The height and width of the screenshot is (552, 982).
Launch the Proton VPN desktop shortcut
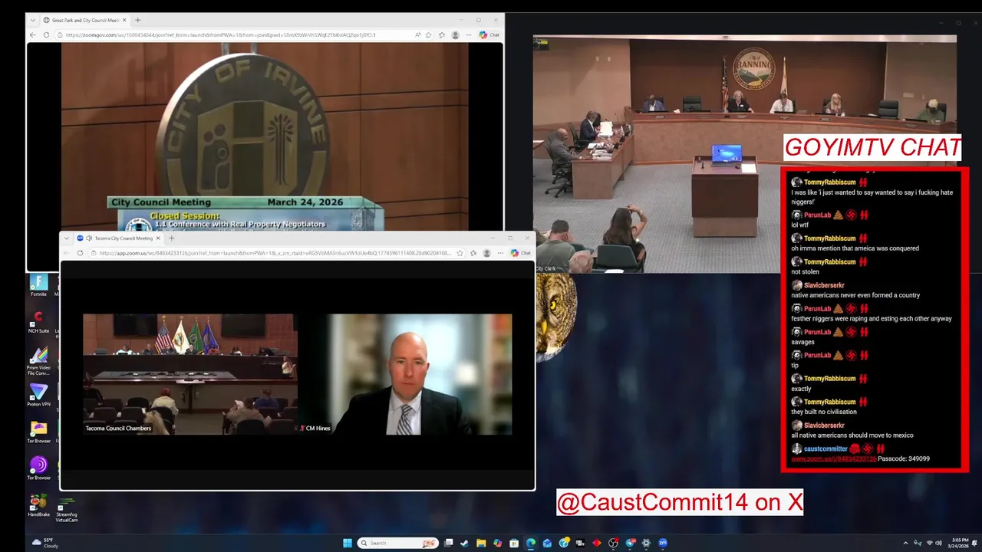click(x=38, y=395)
